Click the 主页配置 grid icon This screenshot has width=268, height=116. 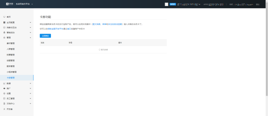coord(4,22)
